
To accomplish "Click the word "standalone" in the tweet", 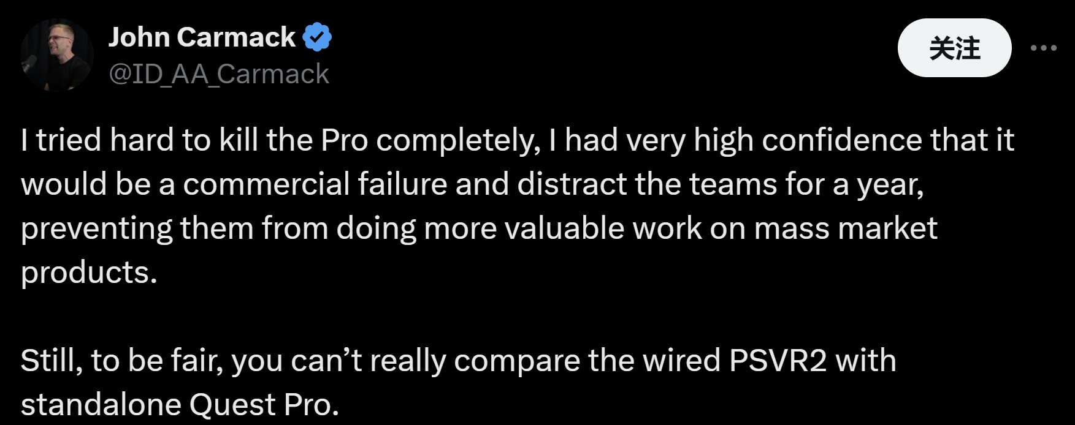I will [101, 404].
